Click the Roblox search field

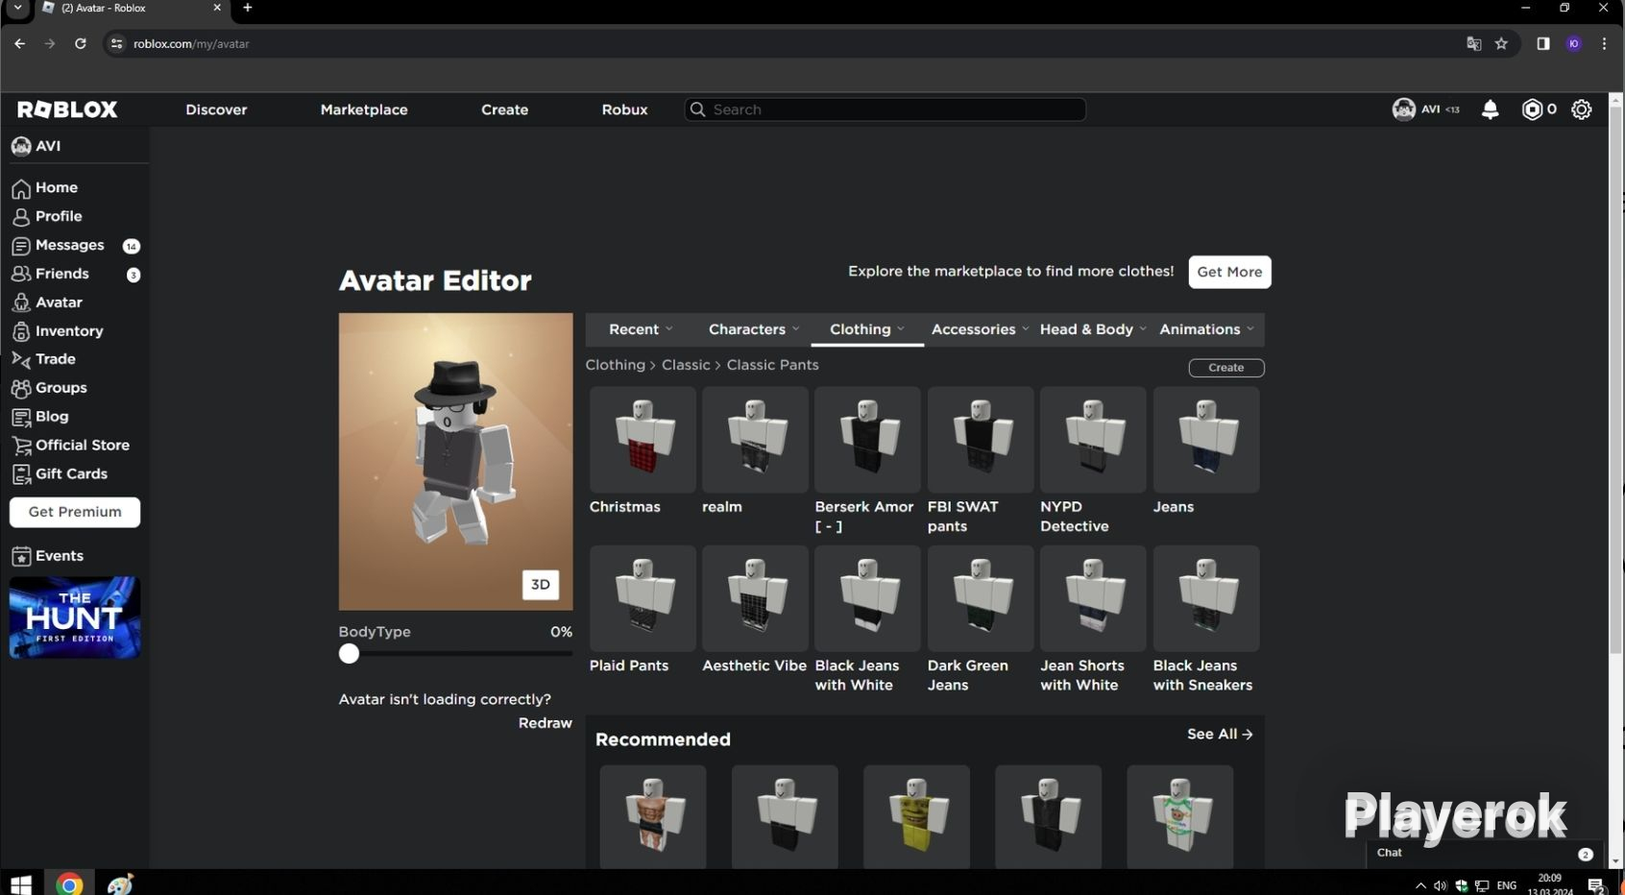click(x=885, y=109)
